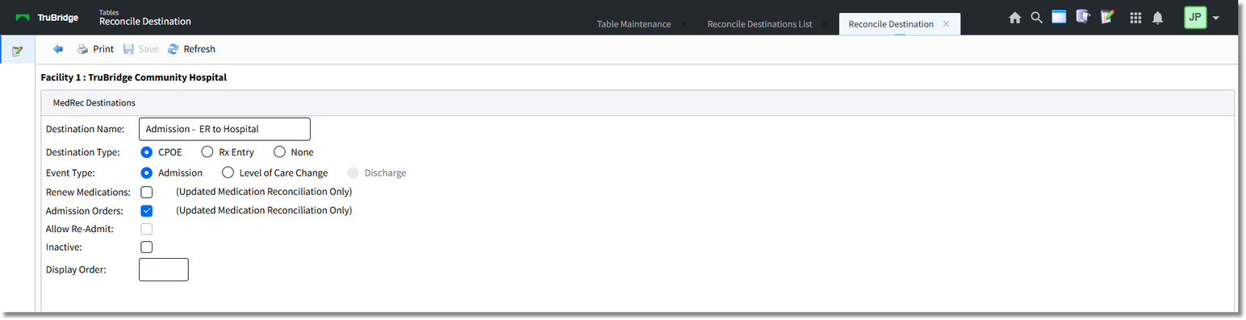Click the Display Order input box
1246x320 pixels.
click(x=164, y=269)
